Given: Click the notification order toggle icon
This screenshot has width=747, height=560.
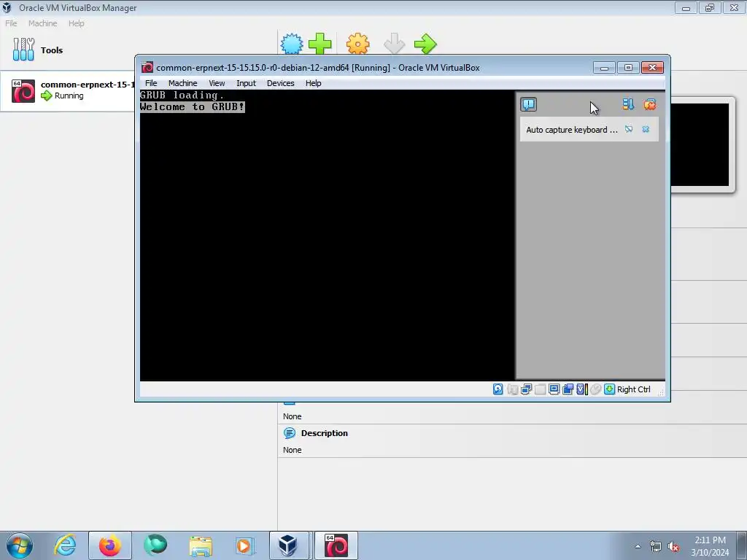Looking at the screenshot, I should 628,104.
